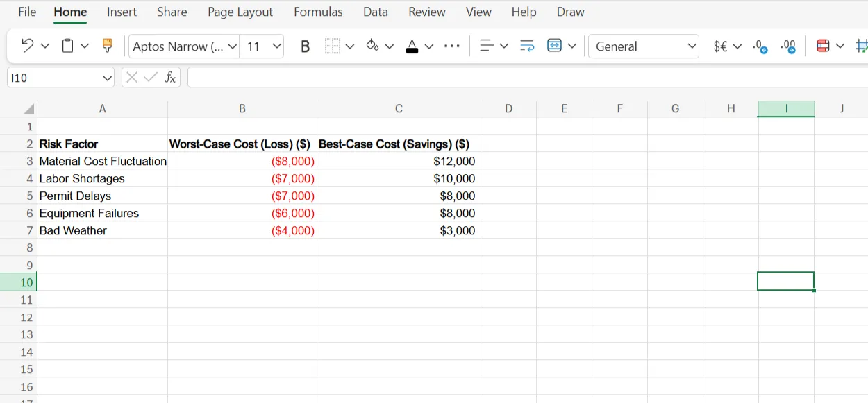Open the Borders grid icon
Image resolution: width=868 pixels, height=403 pixels.
tap(333, 46)
